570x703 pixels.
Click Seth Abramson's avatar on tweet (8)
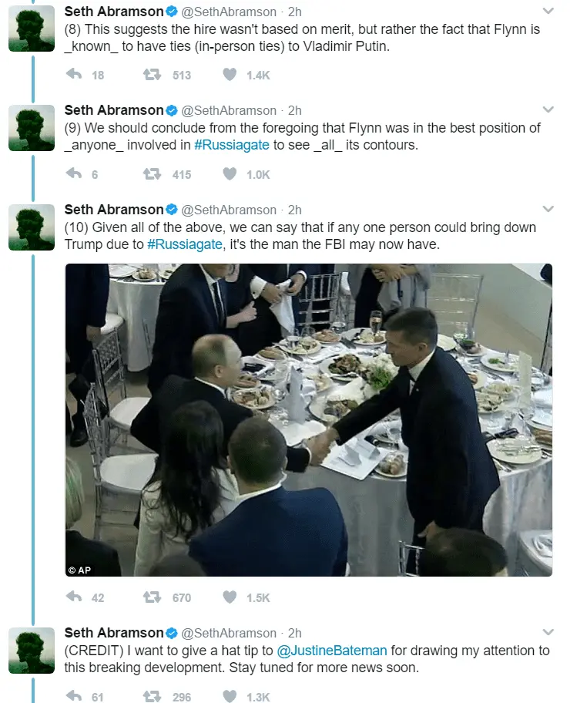(32, 29)
